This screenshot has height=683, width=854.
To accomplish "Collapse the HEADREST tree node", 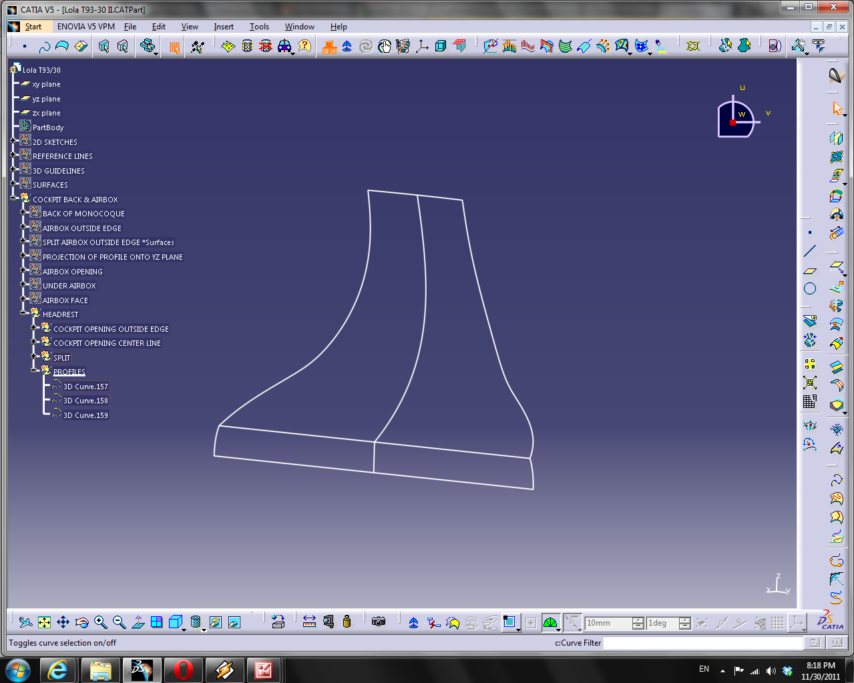I will click(x=23, y=312).
